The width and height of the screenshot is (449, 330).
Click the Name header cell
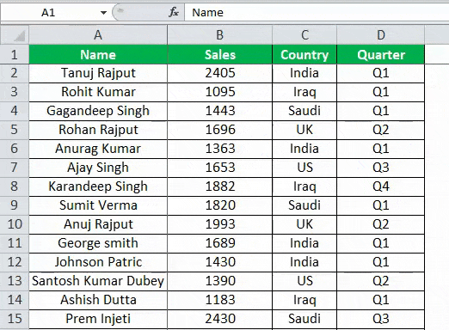[x=98, y=54]
